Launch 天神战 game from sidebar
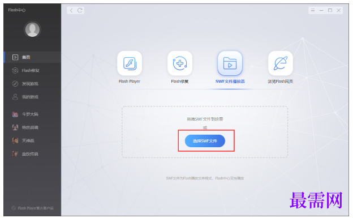 32,140
